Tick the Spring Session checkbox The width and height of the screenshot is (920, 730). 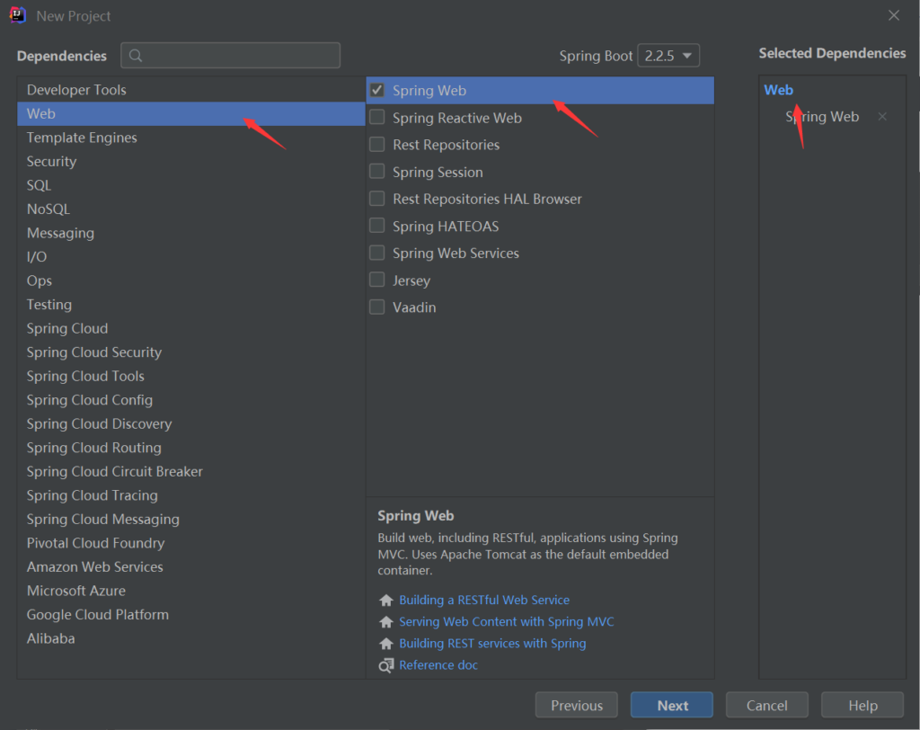tap(377, 172)
